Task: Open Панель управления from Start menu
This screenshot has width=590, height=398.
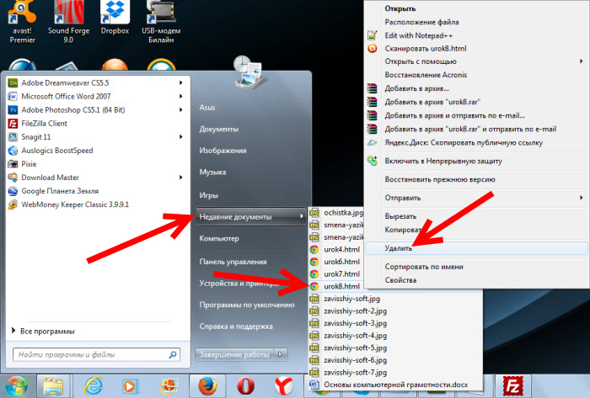Action: click(x=234, y=262)
